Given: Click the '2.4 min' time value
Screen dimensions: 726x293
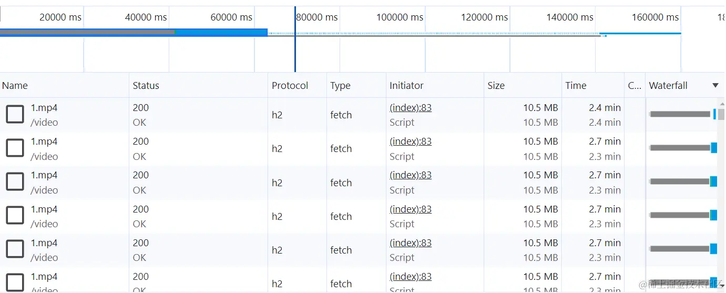Looking at the screenshot, I should coord(605,107).
